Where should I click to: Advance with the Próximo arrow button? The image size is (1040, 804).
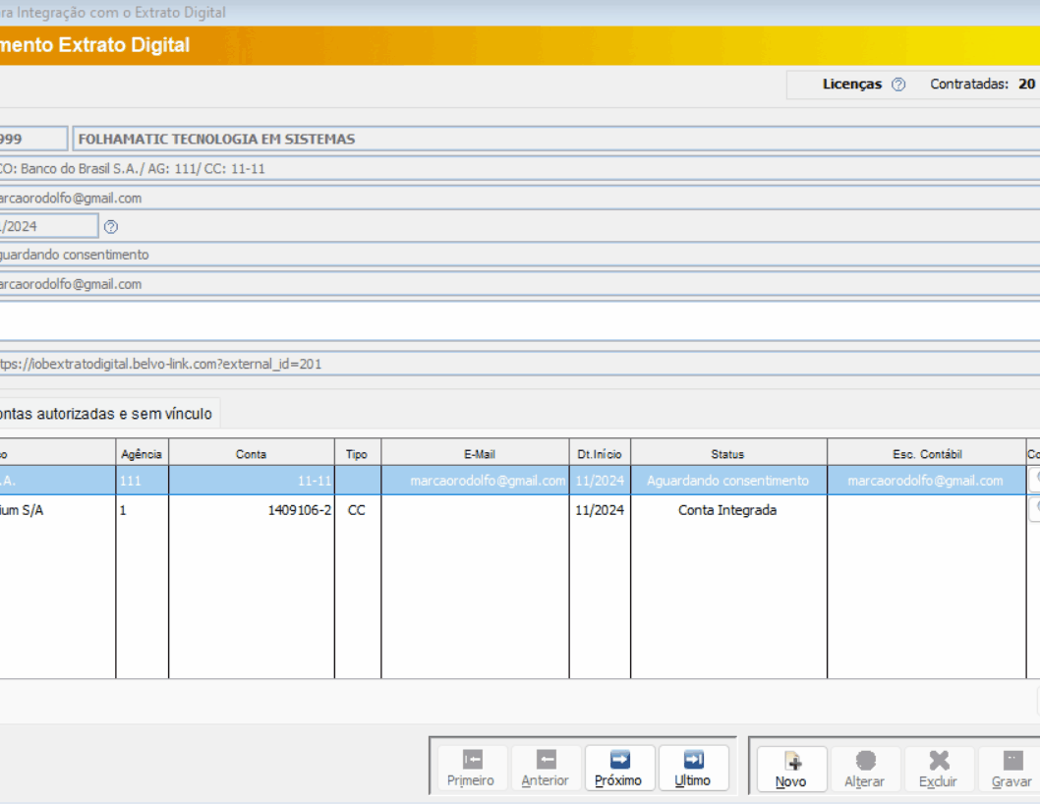619,760
